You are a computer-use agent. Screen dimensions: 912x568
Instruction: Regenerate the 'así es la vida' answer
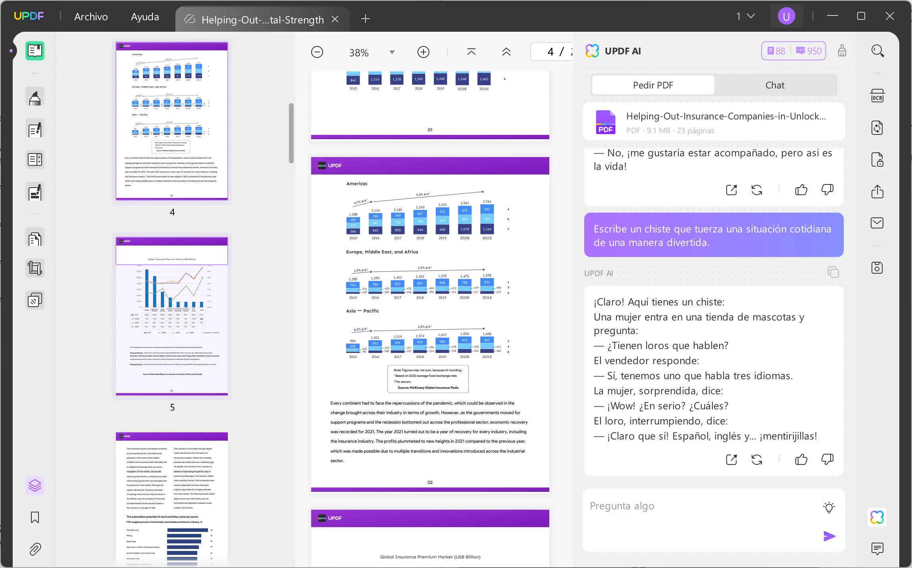pyautogui.click(x=757, y=190)
